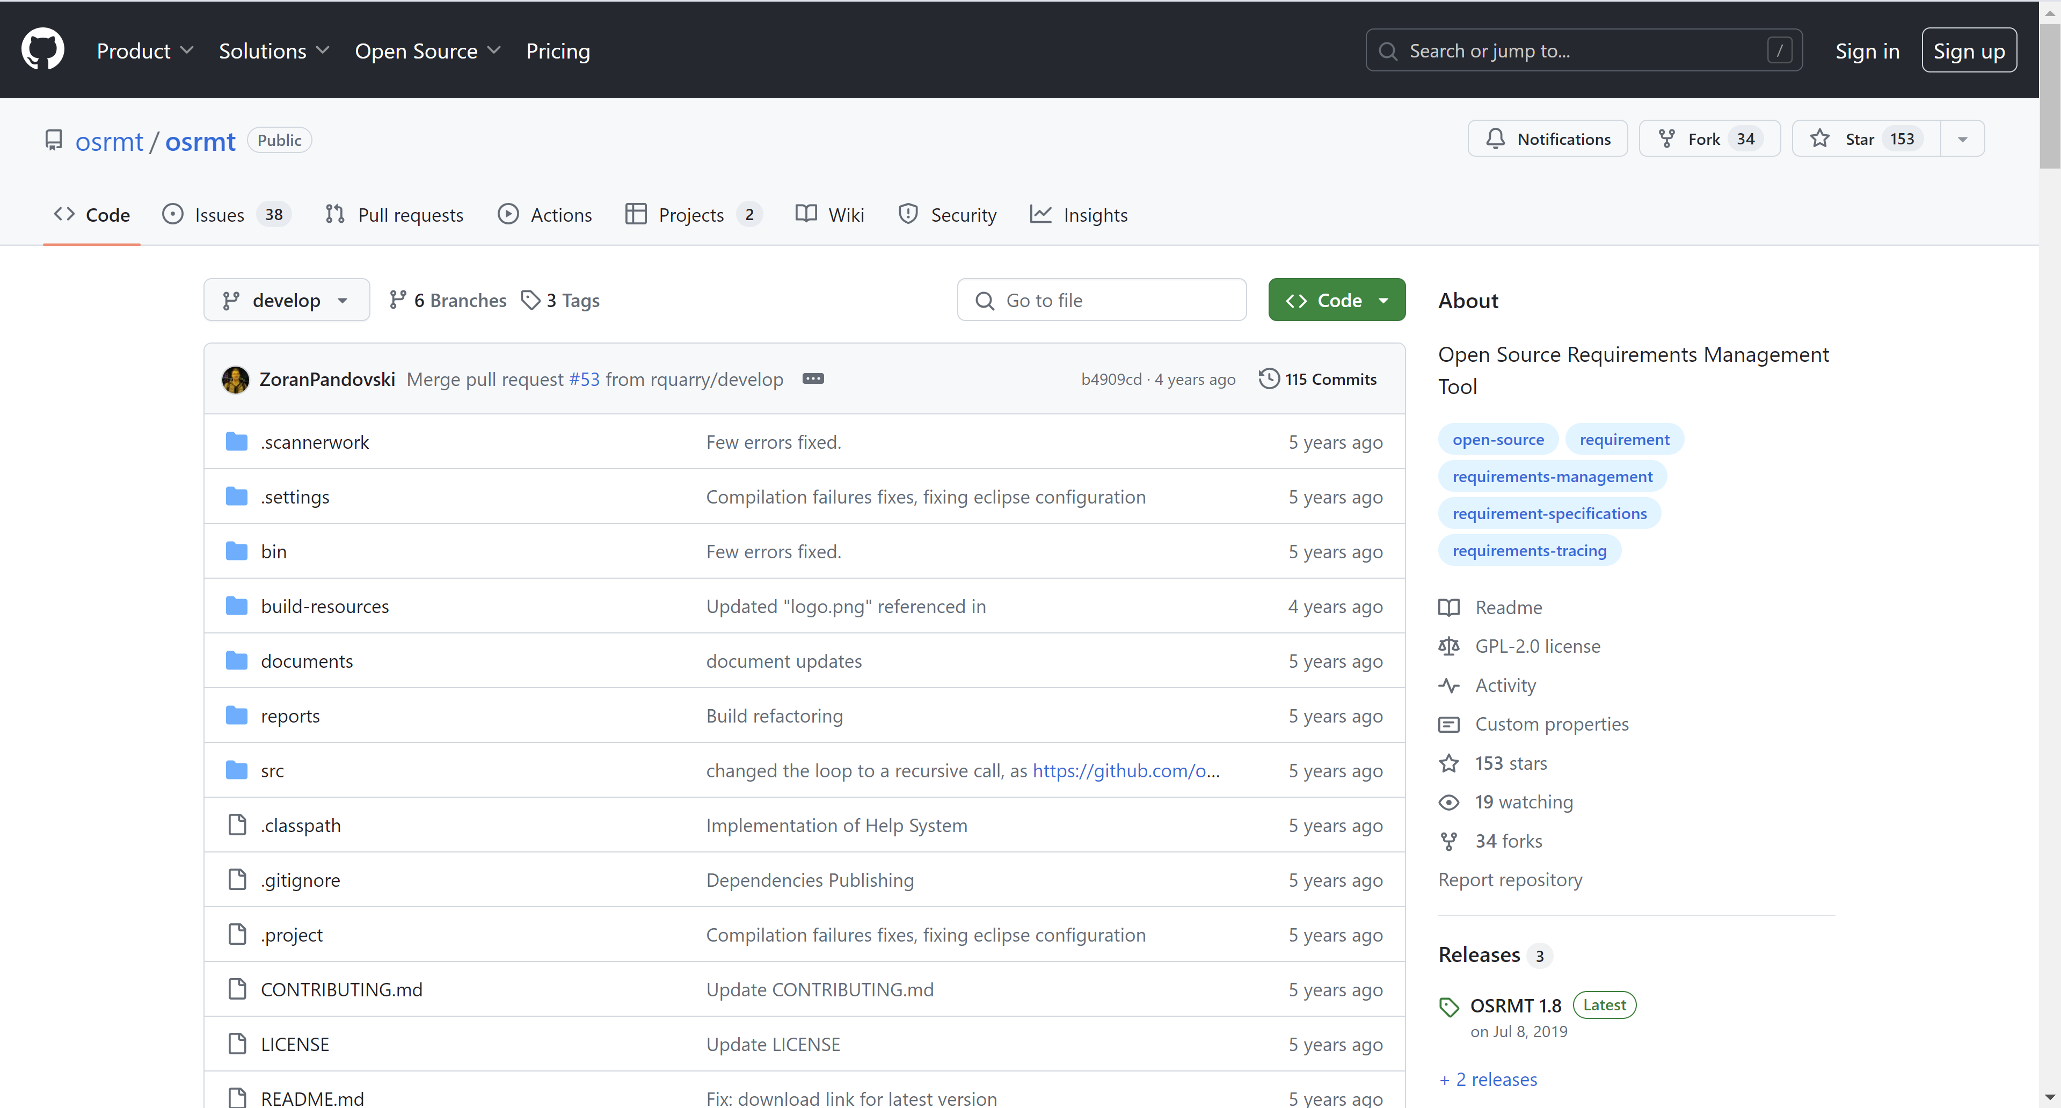Click the Activity pulse icon

pyautogui.click(x=1449, y=686)
